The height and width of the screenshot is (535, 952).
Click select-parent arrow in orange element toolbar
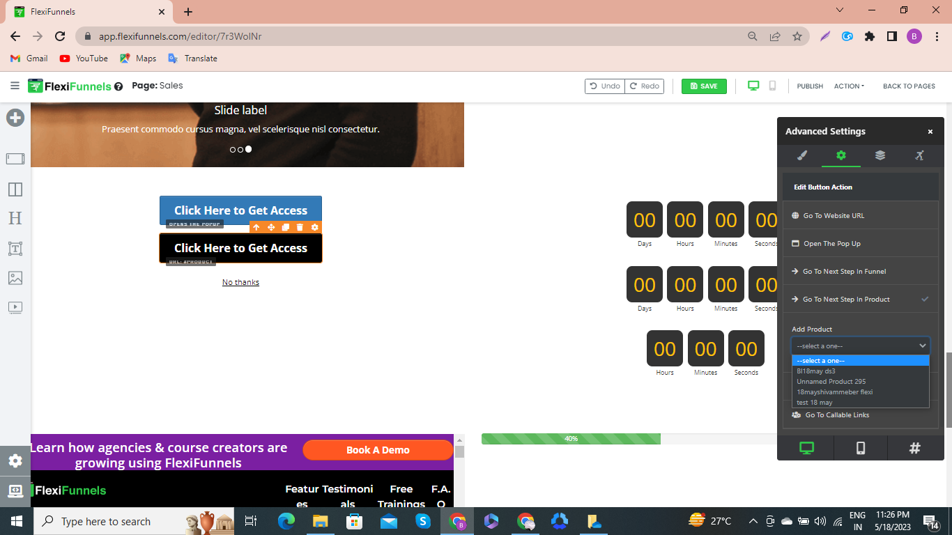pyautogui.click(x=256, y=227)
